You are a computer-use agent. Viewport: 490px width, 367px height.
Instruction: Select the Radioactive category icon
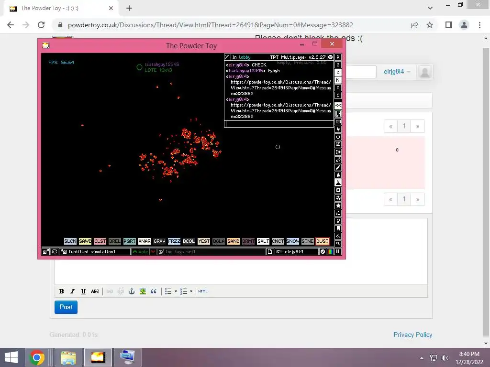click(x=338, y=198)
